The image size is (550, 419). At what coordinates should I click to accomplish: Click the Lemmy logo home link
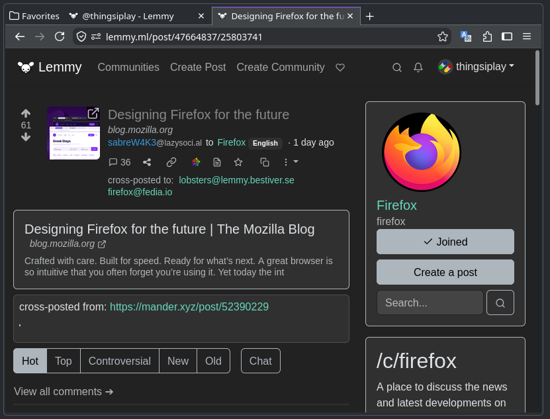pos(50,67)
